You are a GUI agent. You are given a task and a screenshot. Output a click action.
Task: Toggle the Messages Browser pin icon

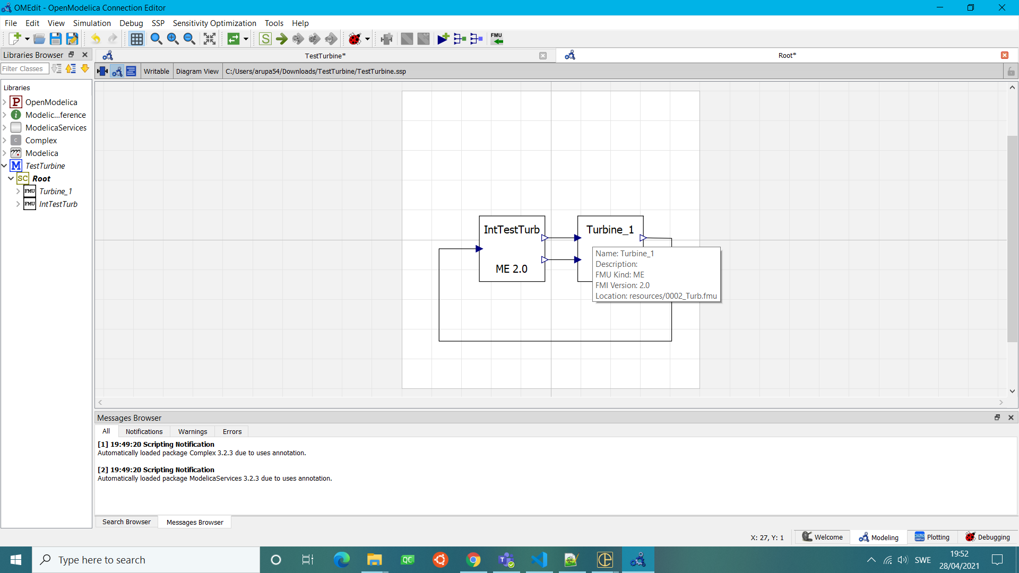click(998, 418)
